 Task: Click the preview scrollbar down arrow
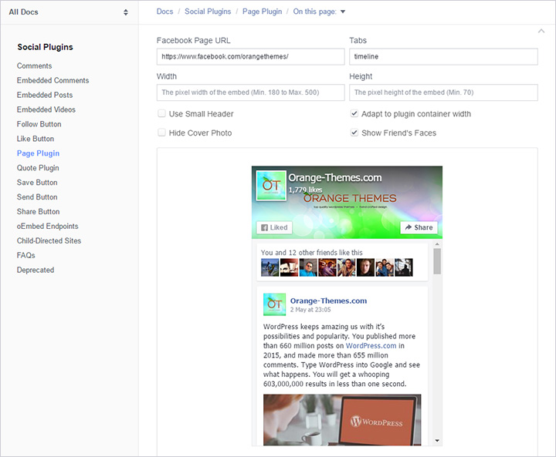437,441
